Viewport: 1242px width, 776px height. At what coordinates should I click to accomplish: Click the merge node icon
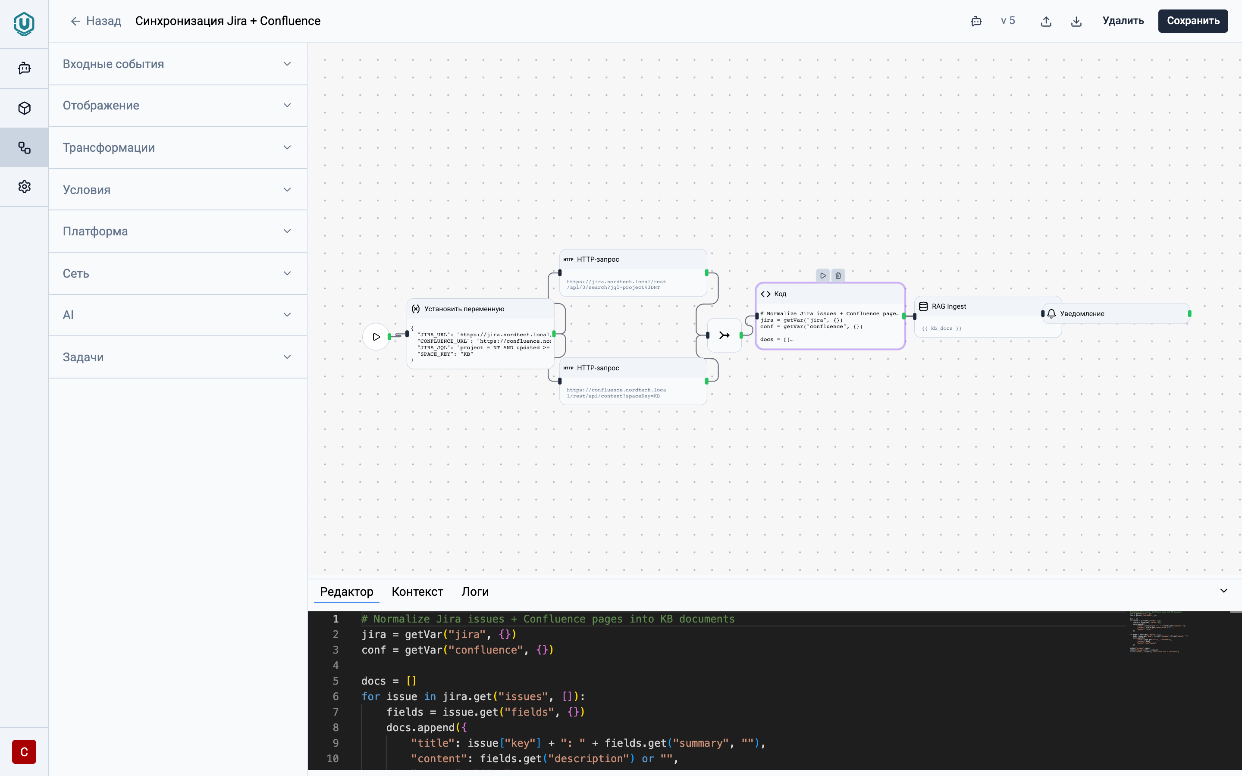click(x=724, y=335)
